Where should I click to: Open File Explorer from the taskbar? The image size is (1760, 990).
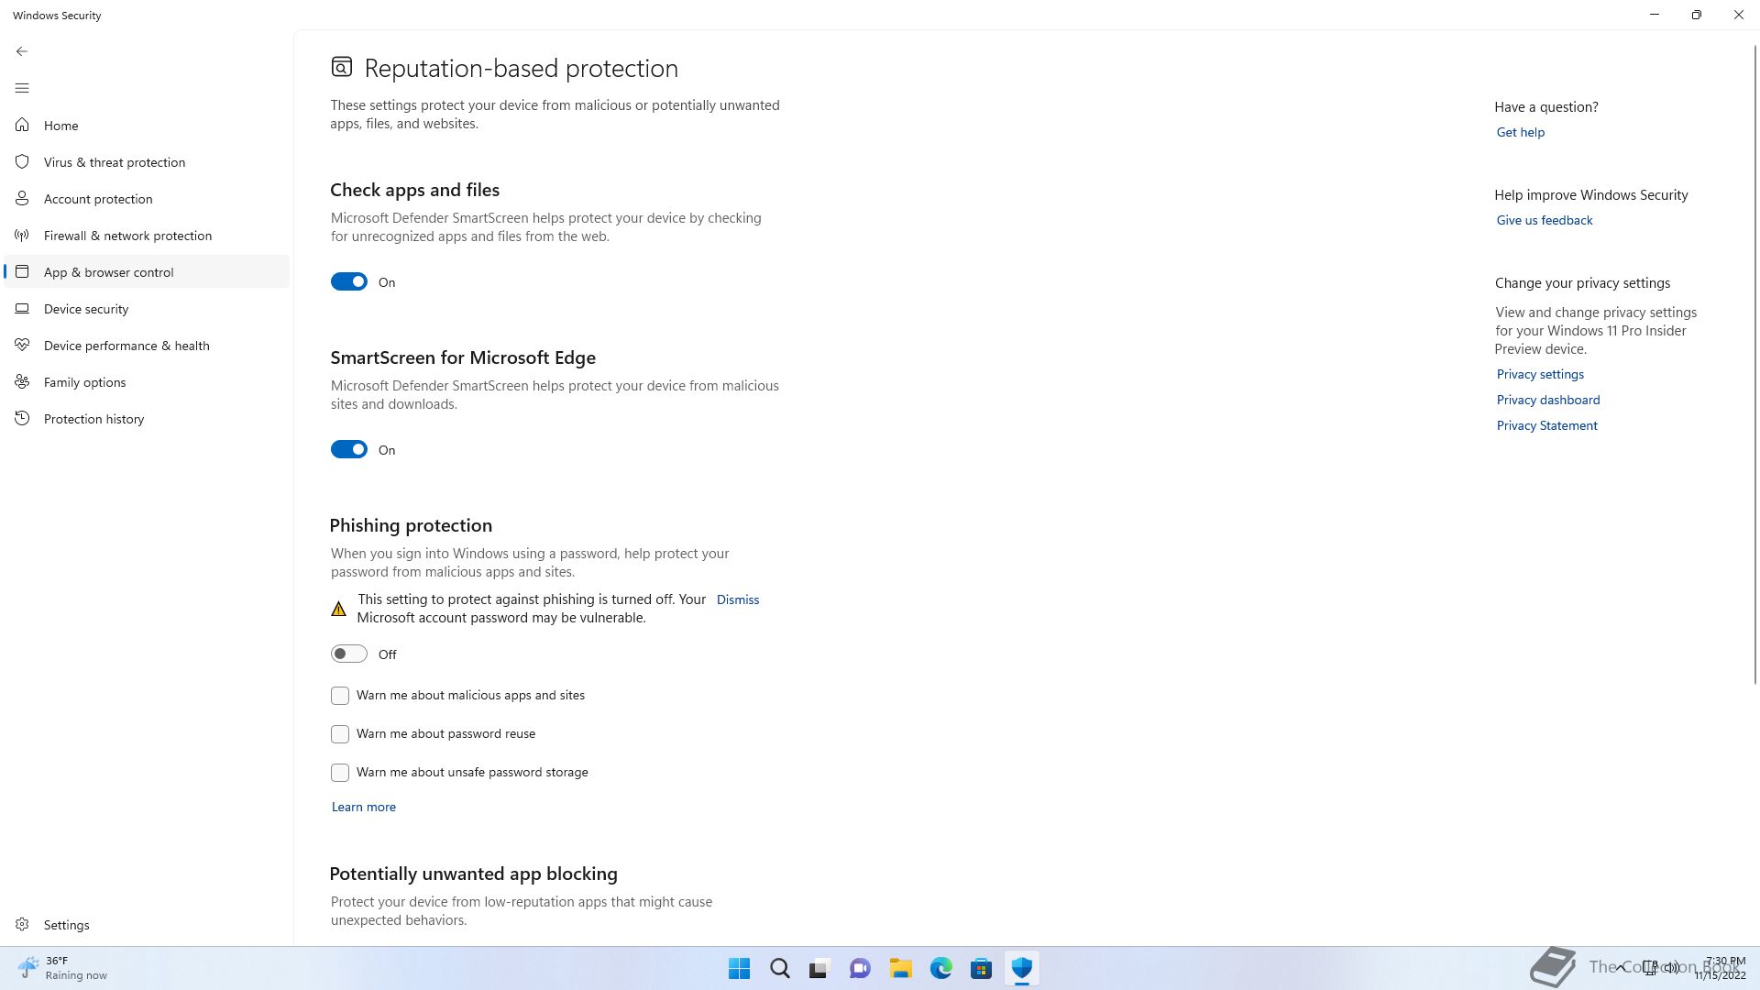click(900, 968)
